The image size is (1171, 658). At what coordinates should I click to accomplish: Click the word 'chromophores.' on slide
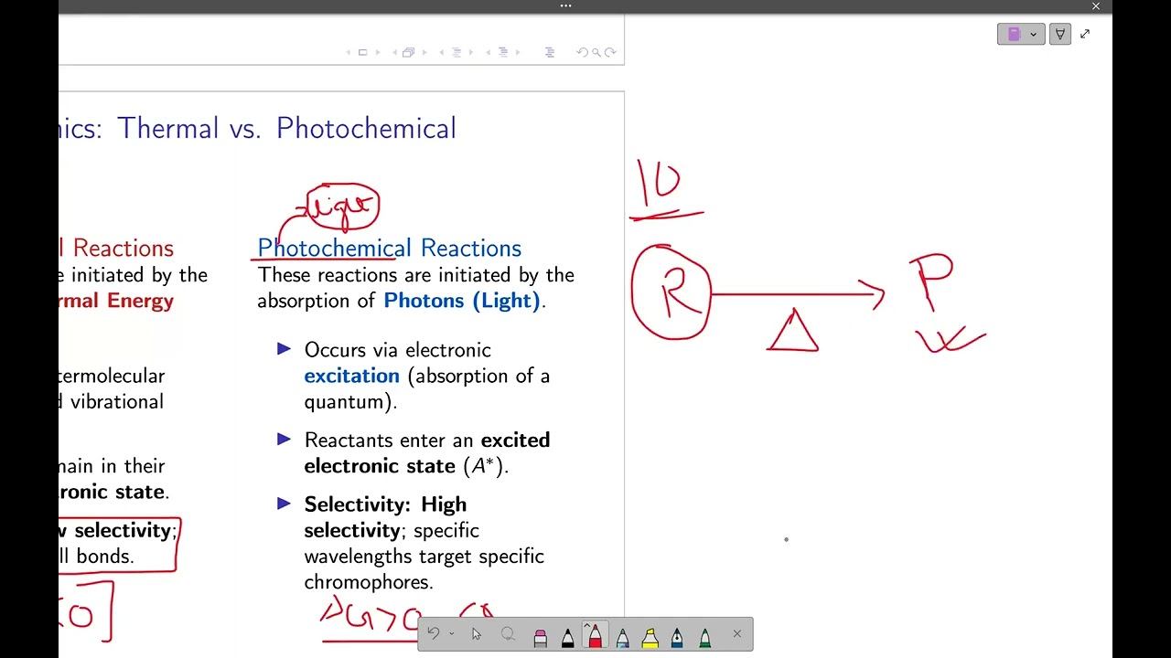pos(369,582)
